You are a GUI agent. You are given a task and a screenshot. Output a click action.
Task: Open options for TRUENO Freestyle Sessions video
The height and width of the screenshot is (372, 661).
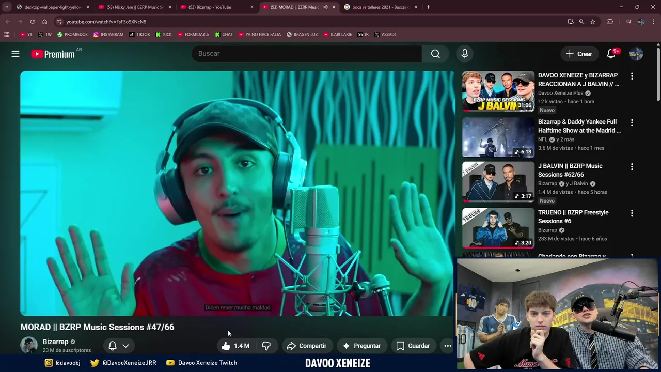click(x=632, y=213)
